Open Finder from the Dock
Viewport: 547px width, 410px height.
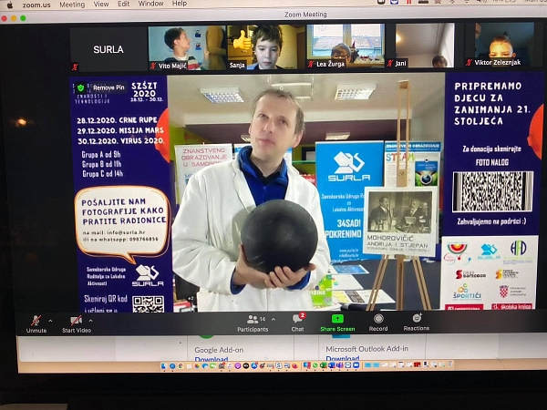click(164, 365)
